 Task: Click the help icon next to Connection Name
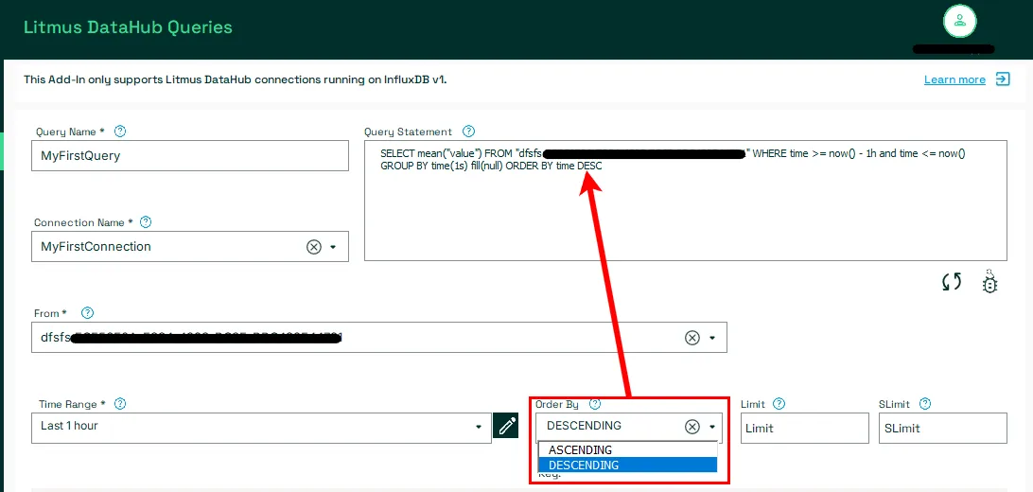[x=146, y=222]
